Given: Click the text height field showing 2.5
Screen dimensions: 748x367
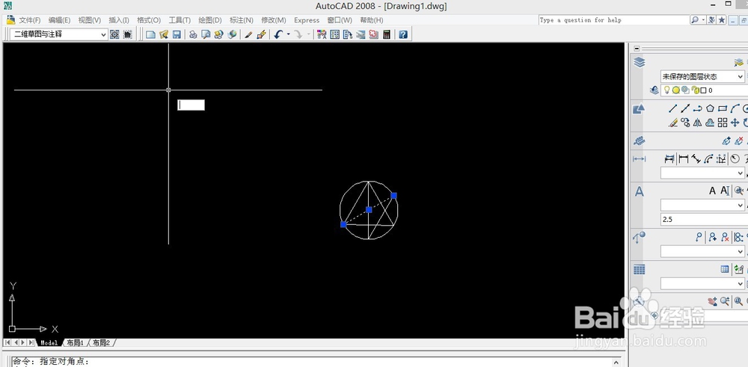Looking at the screenshot, I should pos(704,219).
